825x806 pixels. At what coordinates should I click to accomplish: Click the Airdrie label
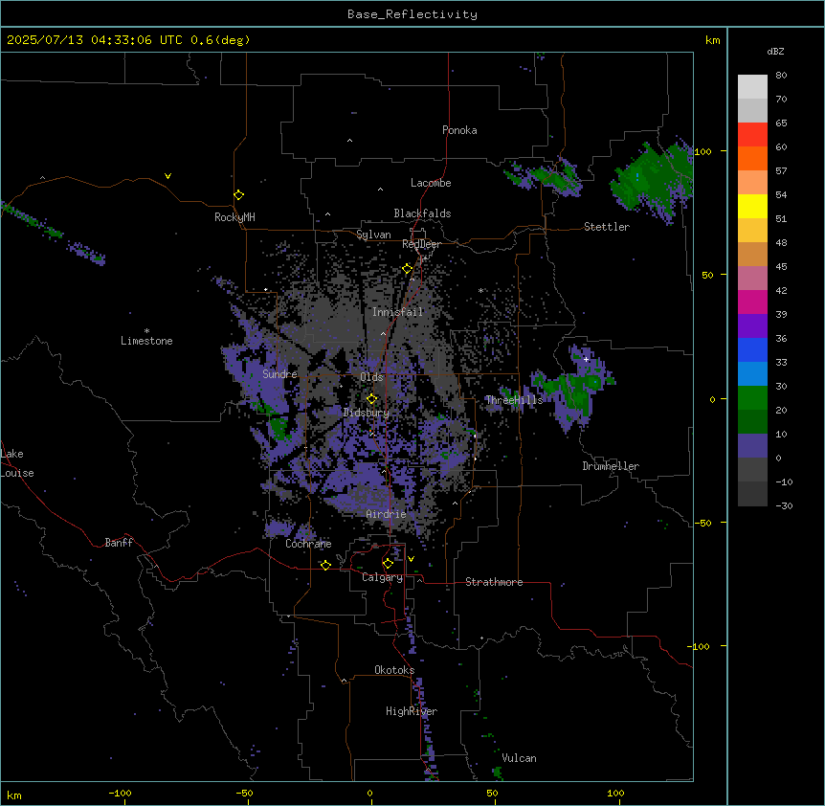pos(386,514)
